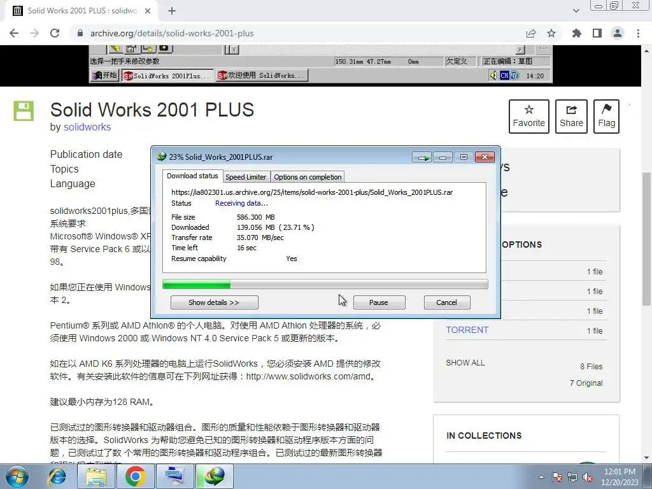This screenshot has height=489, width=652.
Task: Click the scrollbar up arrow
Action: pos(647,51)
